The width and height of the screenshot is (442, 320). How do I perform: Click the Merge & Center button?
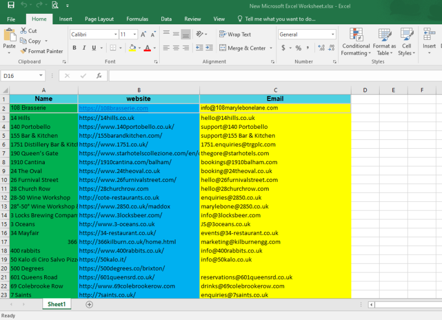pos(243,48)
